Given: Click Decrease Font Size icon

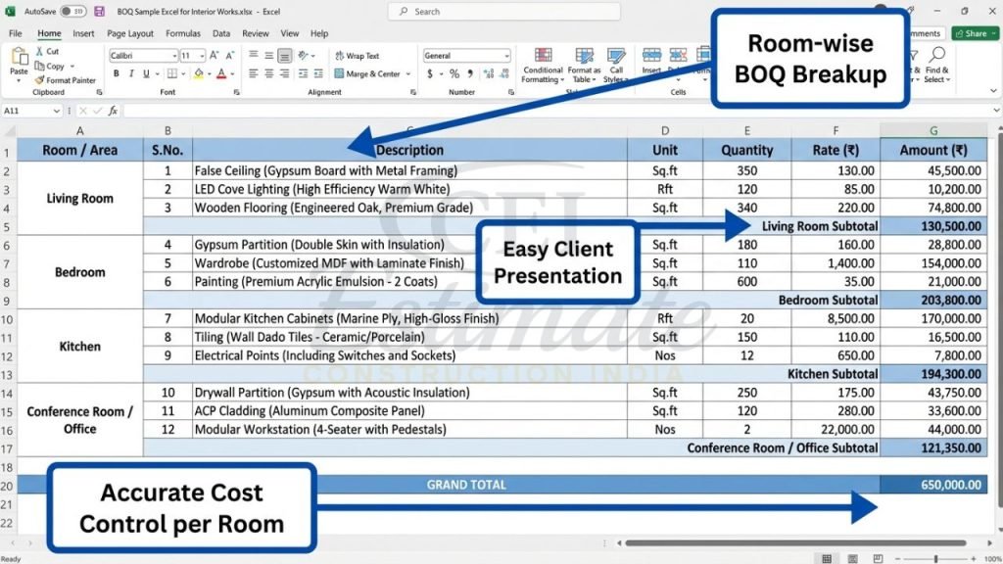Looking at the screenshot, I should pos(229,56).
